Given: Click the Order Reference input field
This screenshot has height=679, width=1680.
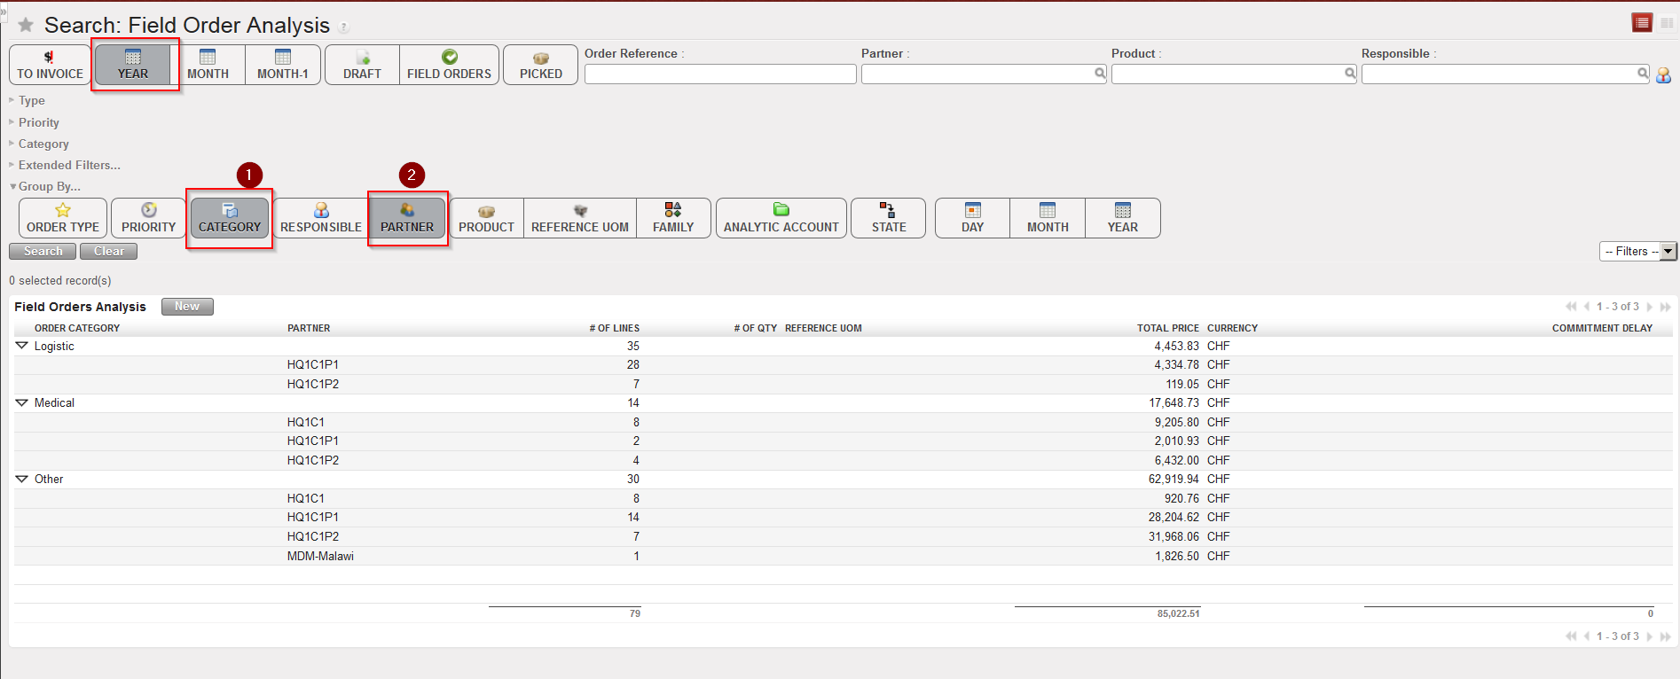Looking at the screenshot, I should [719, 74].
